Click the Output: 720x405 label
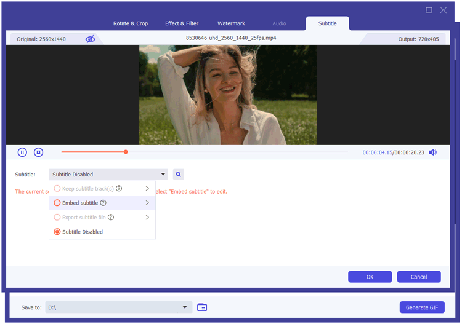 [418, 39]
